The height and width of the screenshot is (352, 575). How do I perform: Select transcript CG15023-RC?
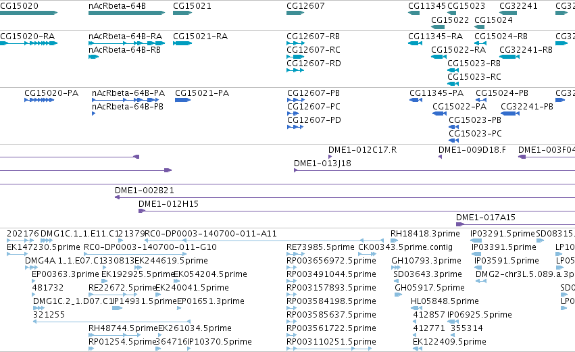[x=474, y=77]
